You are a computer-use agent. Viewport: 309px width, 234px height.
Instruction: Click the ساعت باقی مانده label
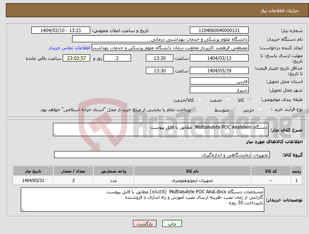pos(44,58)
